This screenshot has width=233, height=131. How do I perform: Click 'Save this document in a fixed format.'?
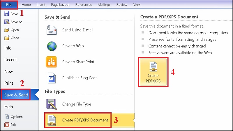click(172, 26)
